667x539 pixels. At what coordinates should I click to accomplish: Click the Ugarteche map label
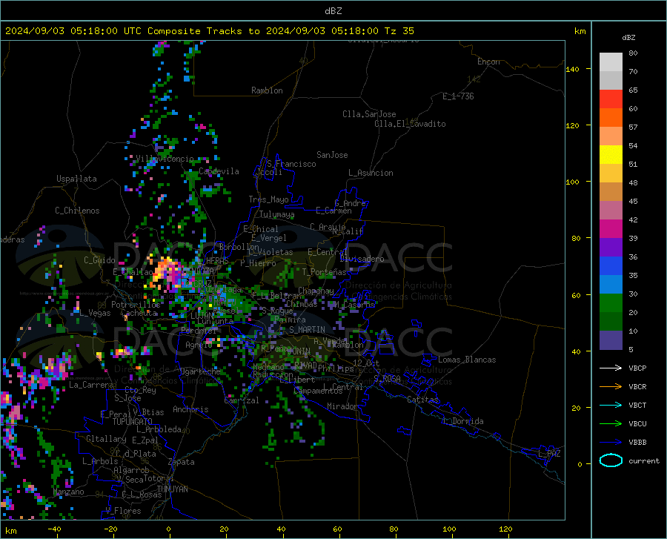(200, 371)
